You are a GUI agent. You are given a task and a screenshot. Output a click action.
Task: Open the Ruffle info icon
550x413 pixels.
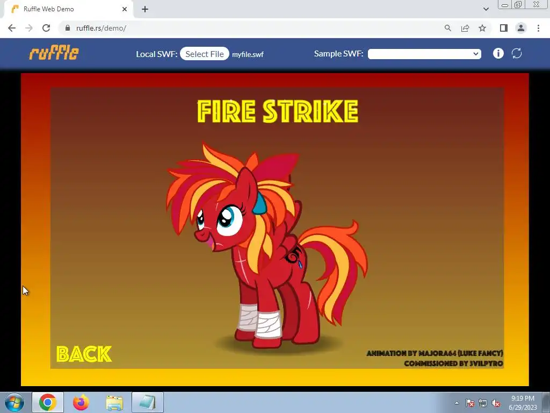(x=498, y=53)
